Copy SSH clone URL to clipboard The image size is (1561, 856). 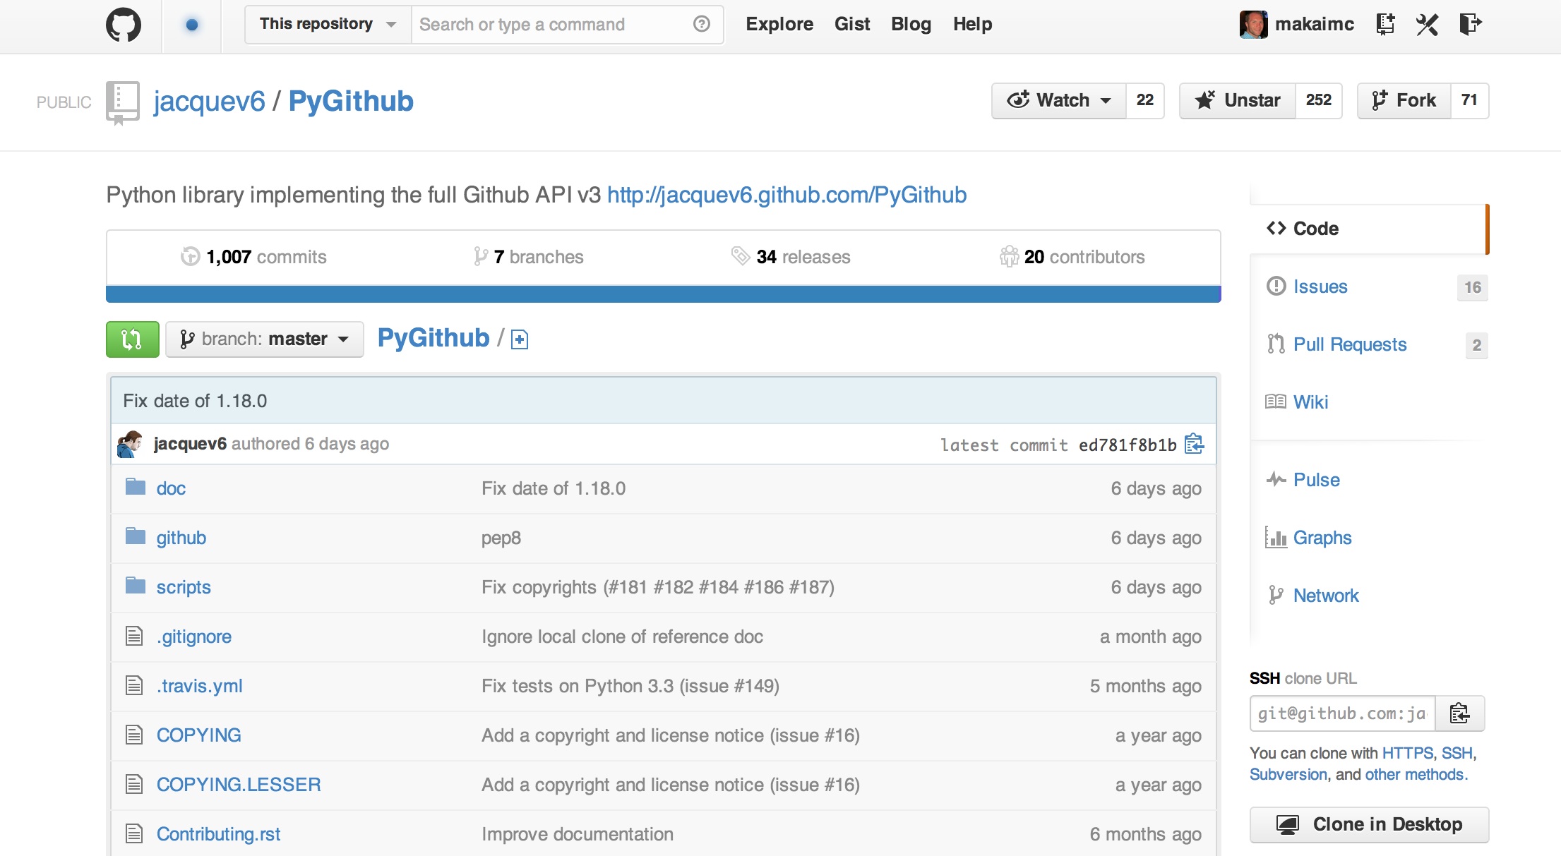(1459, 713)
